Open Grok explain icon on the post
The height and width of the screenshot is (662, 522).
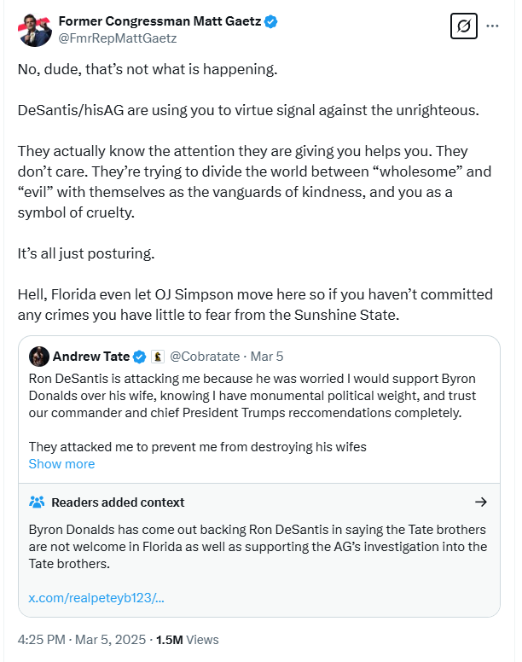tap(462, 26)
